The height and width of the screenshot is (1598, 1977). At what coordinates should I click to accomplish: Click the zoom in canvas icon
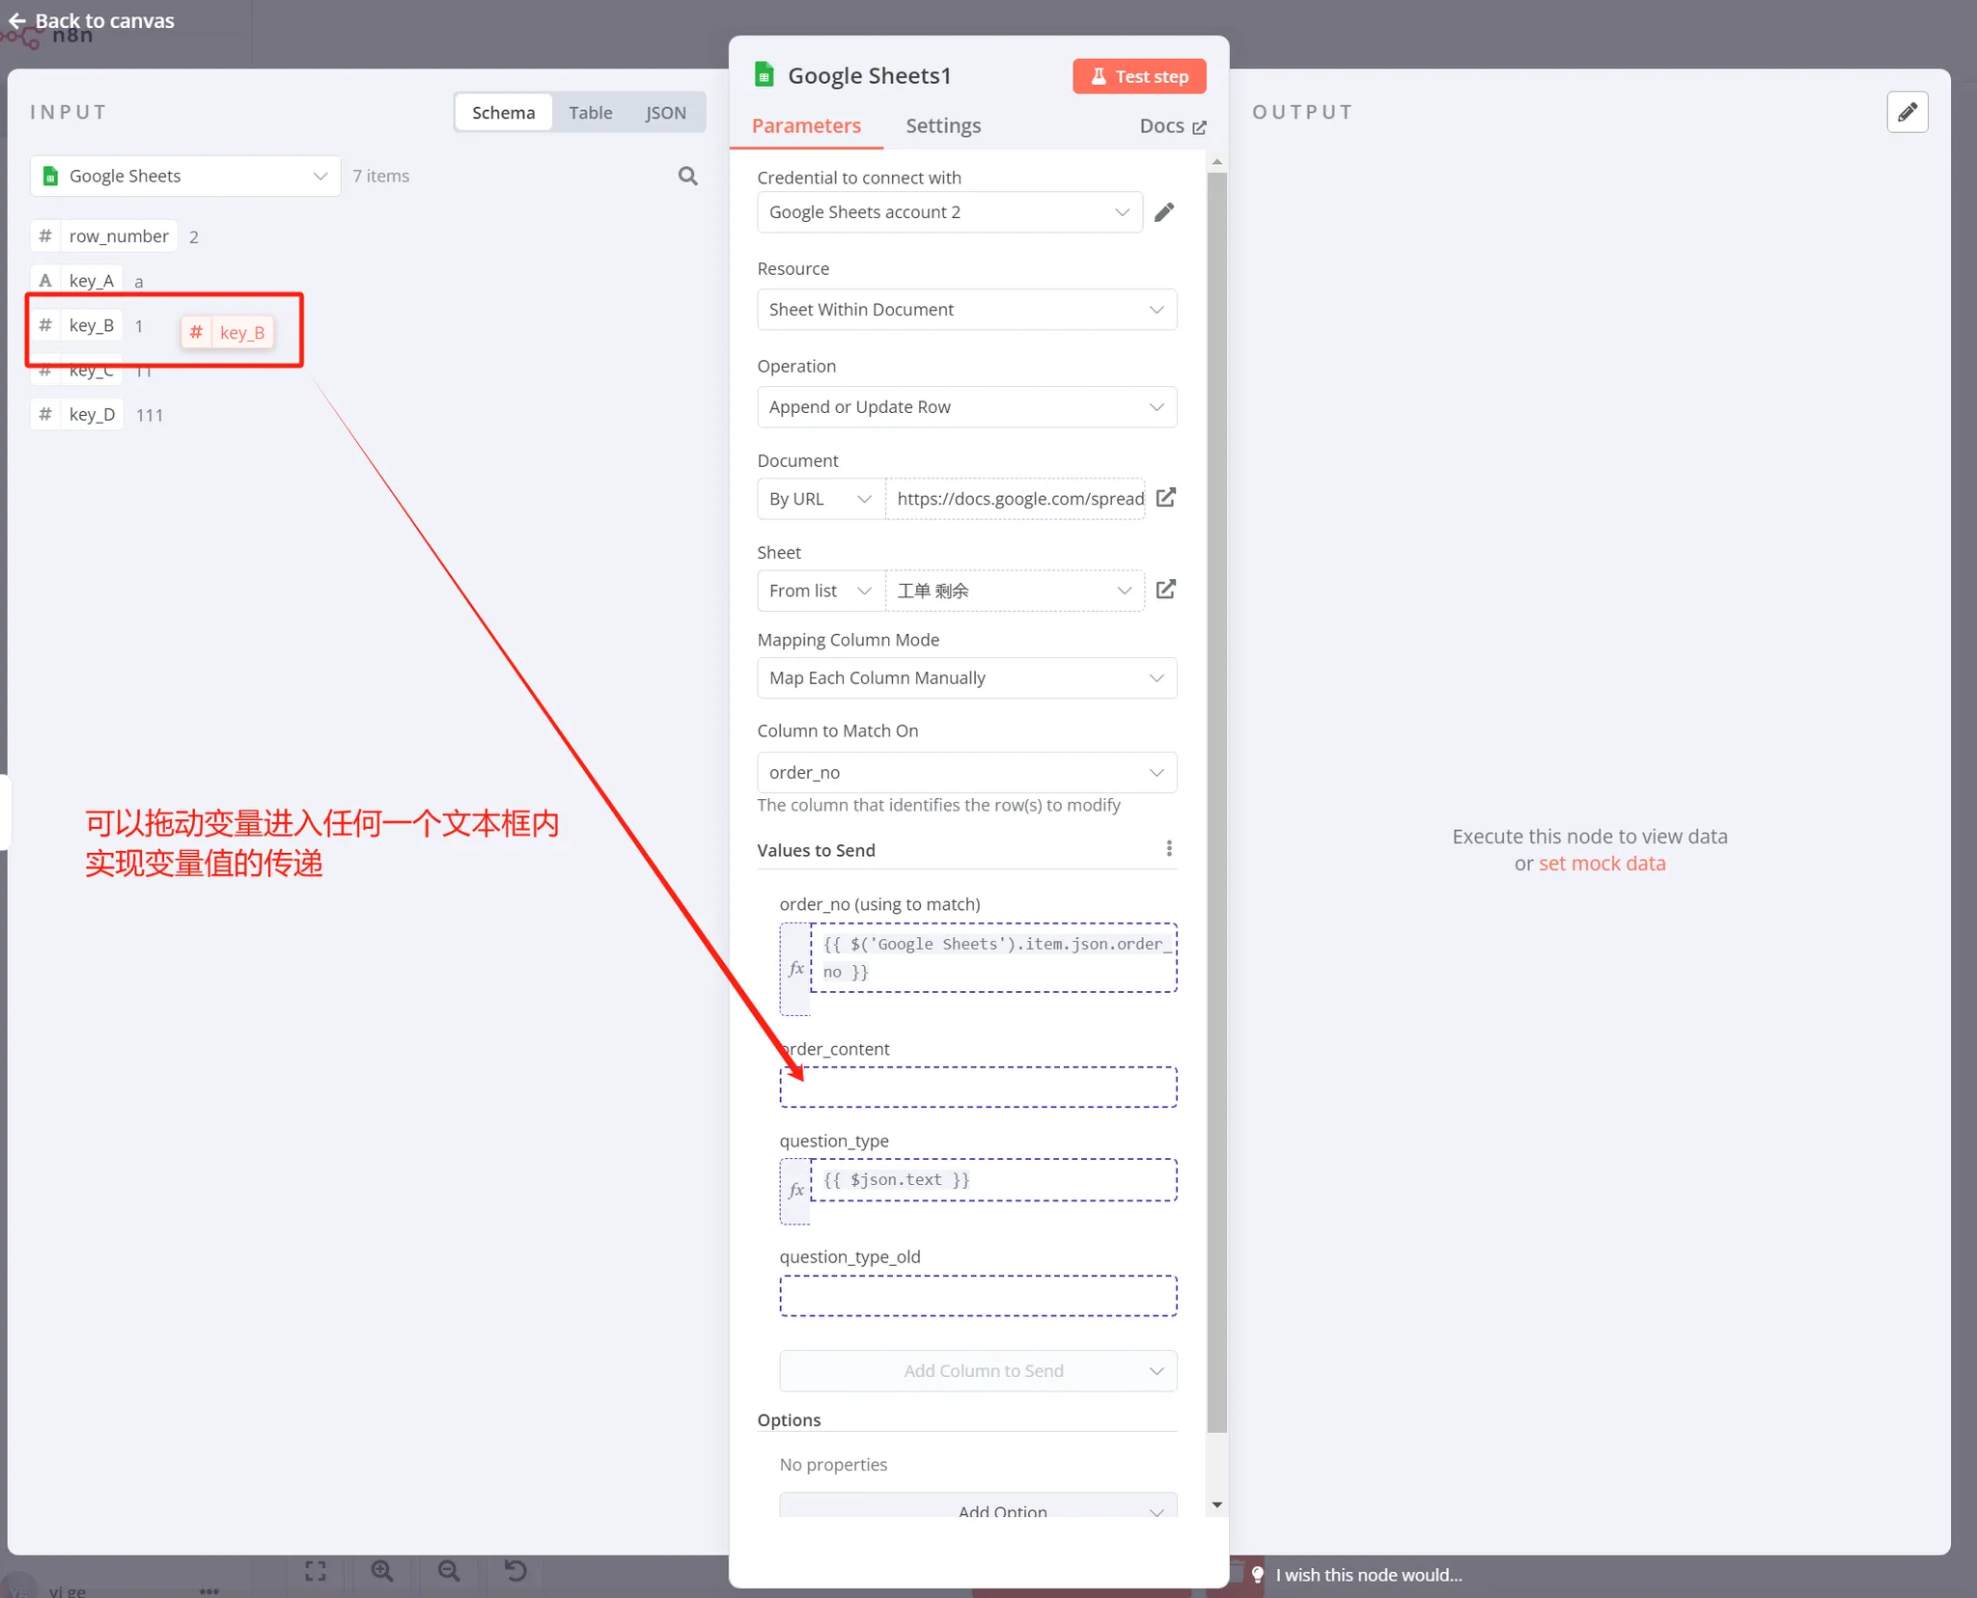(382, 1571)
